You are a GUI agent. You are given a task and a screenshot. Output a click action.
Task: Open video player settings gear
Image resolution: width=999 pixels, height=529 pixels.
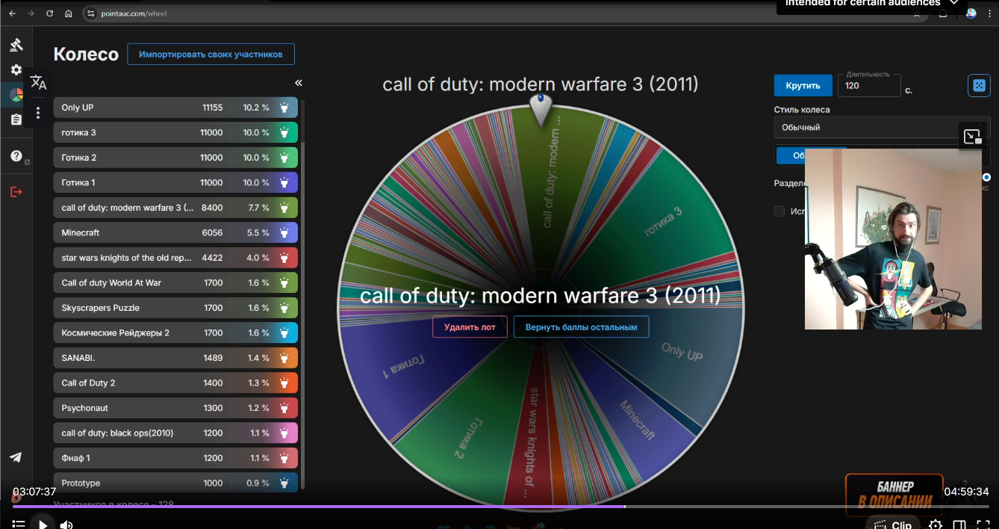(935, 525)
